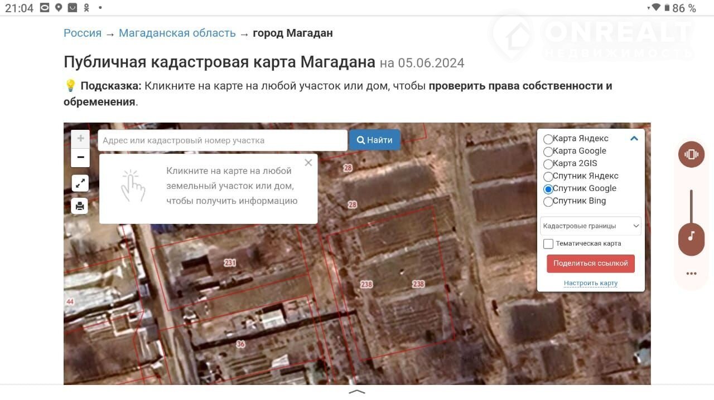714x400 pixels.
Task: Zoom in the map with plus button
Action: pos(80,139)
